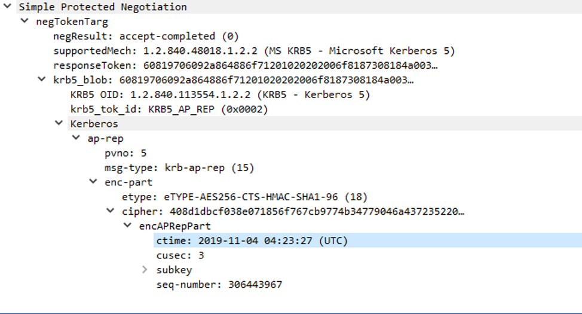
Task: Collapse the enc-part node arrow
Action: 93,182
